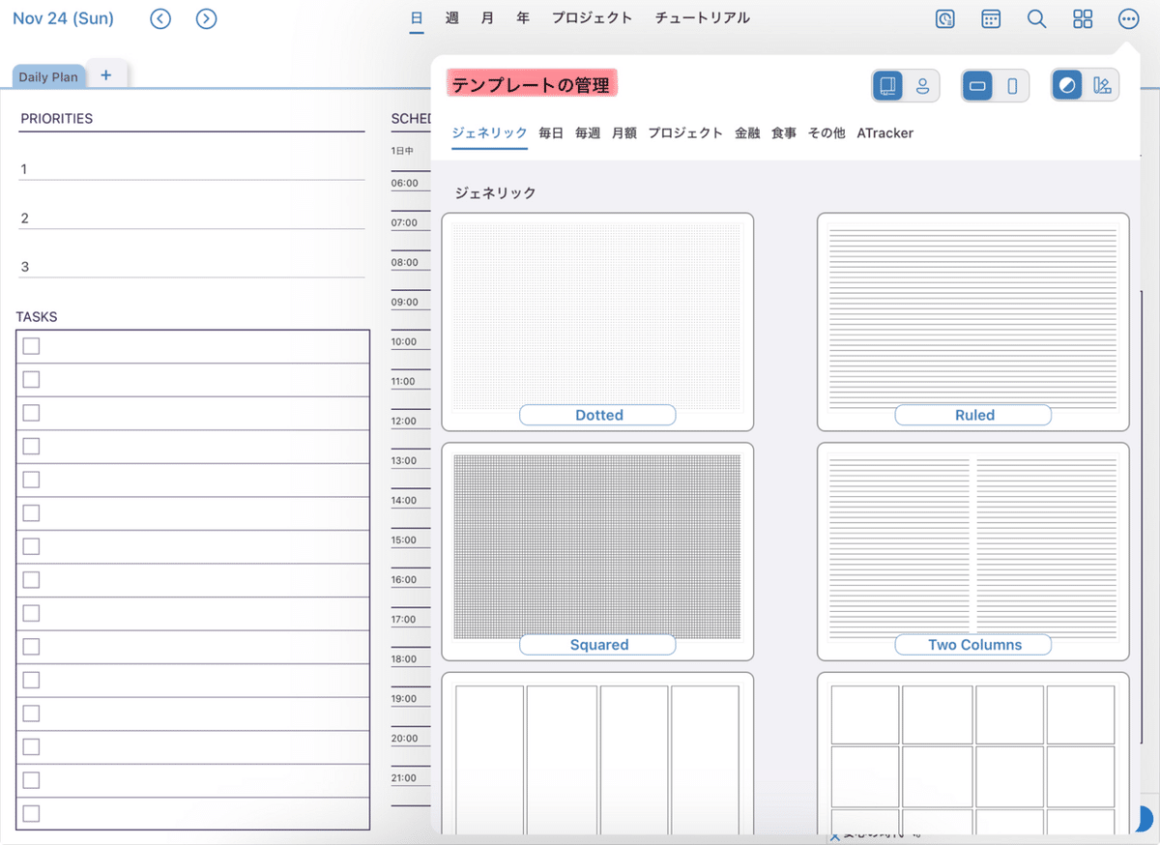Go to the next day arrow
1160x845 pixels.
coord(206,18)
